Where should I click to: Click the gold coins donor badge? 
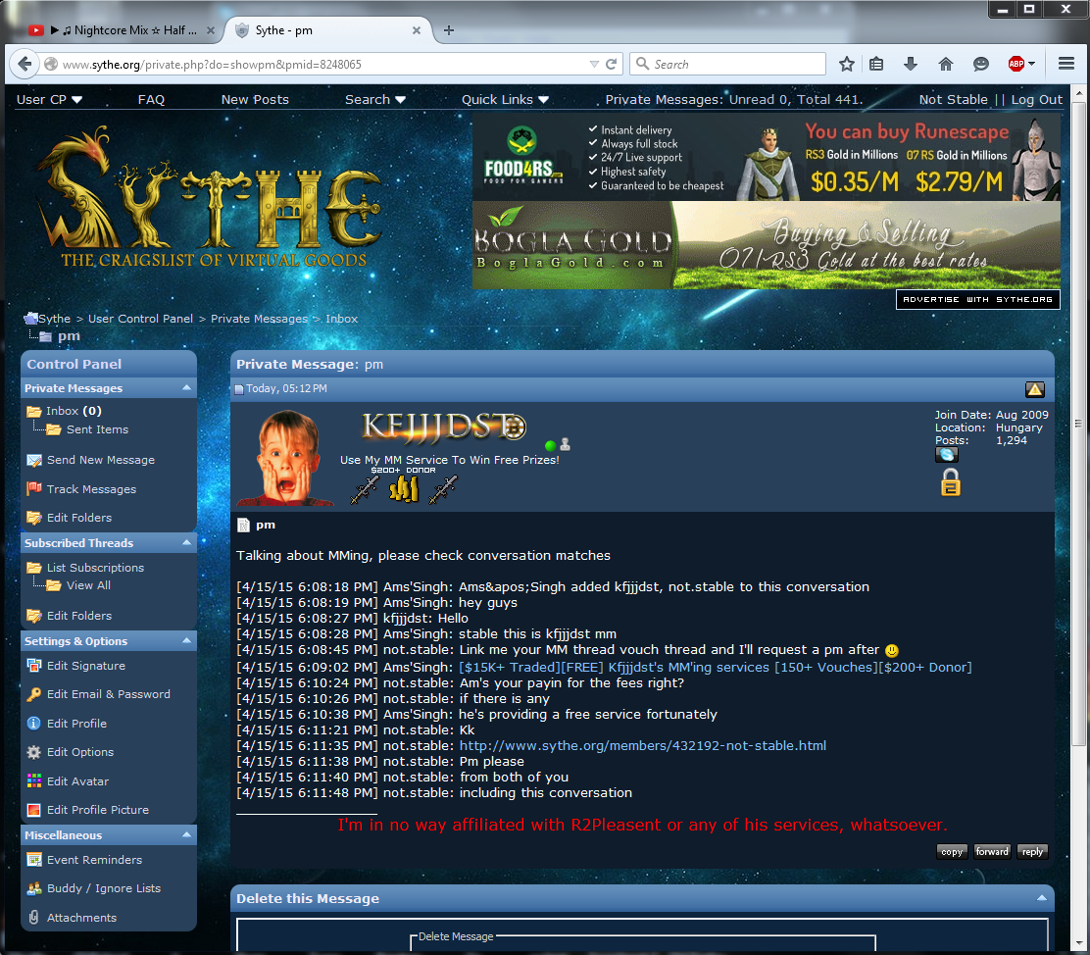404,489
